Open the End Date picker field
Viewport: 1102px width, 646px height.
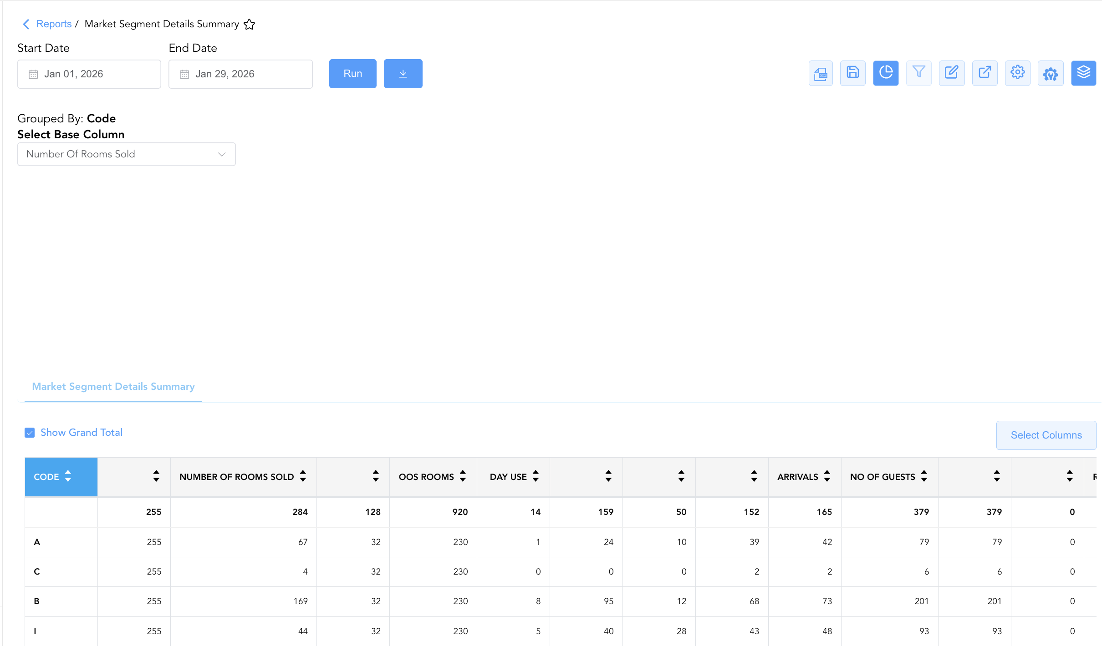point(240,74)
